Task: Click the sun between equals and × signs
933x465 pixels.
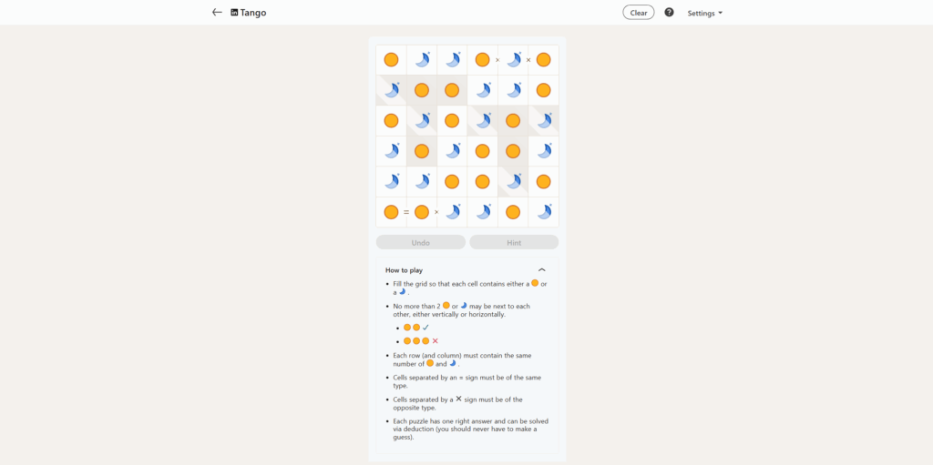Action: point(422,212)
